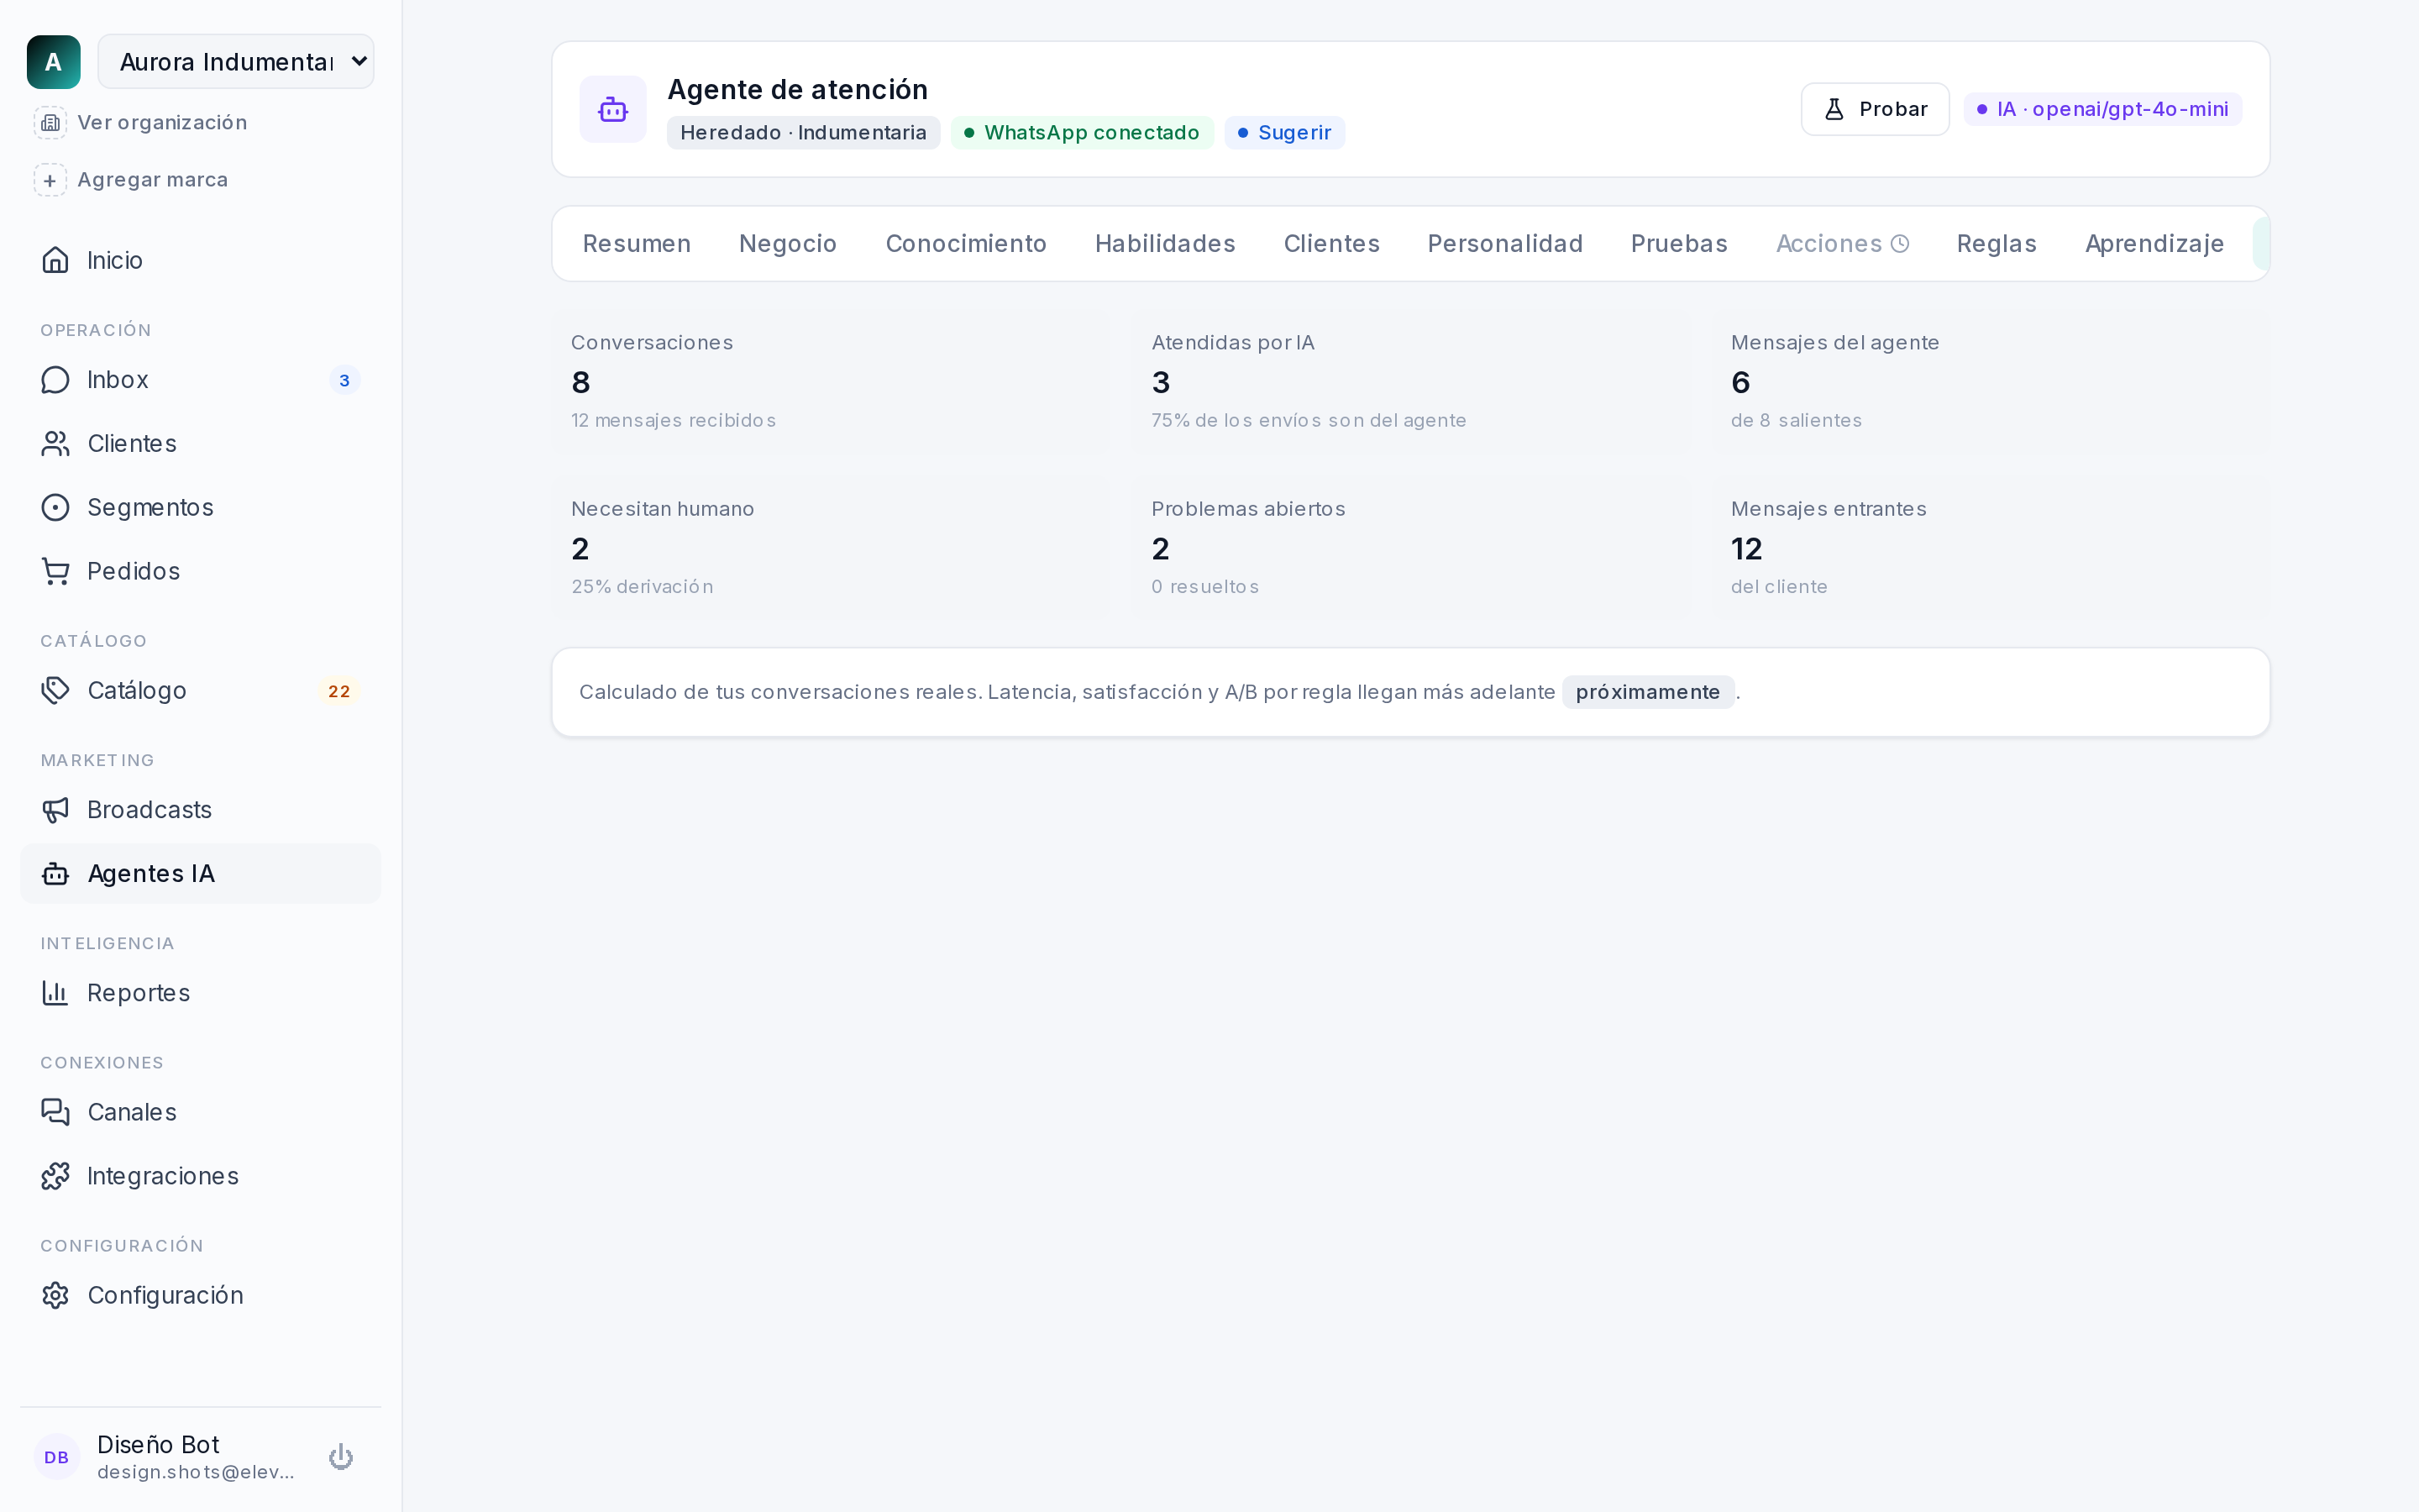Click the plus icon for Agregar marca
2419x1512 pixels.
[50, 180]
